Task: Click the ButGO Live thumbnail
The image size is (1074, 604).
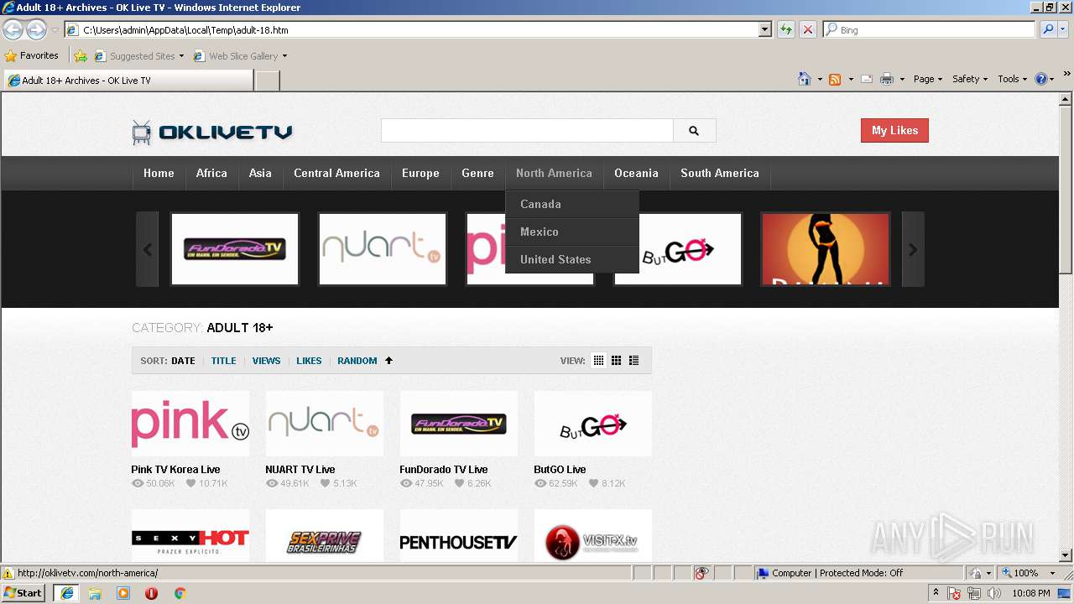Action: click(593, 424)
